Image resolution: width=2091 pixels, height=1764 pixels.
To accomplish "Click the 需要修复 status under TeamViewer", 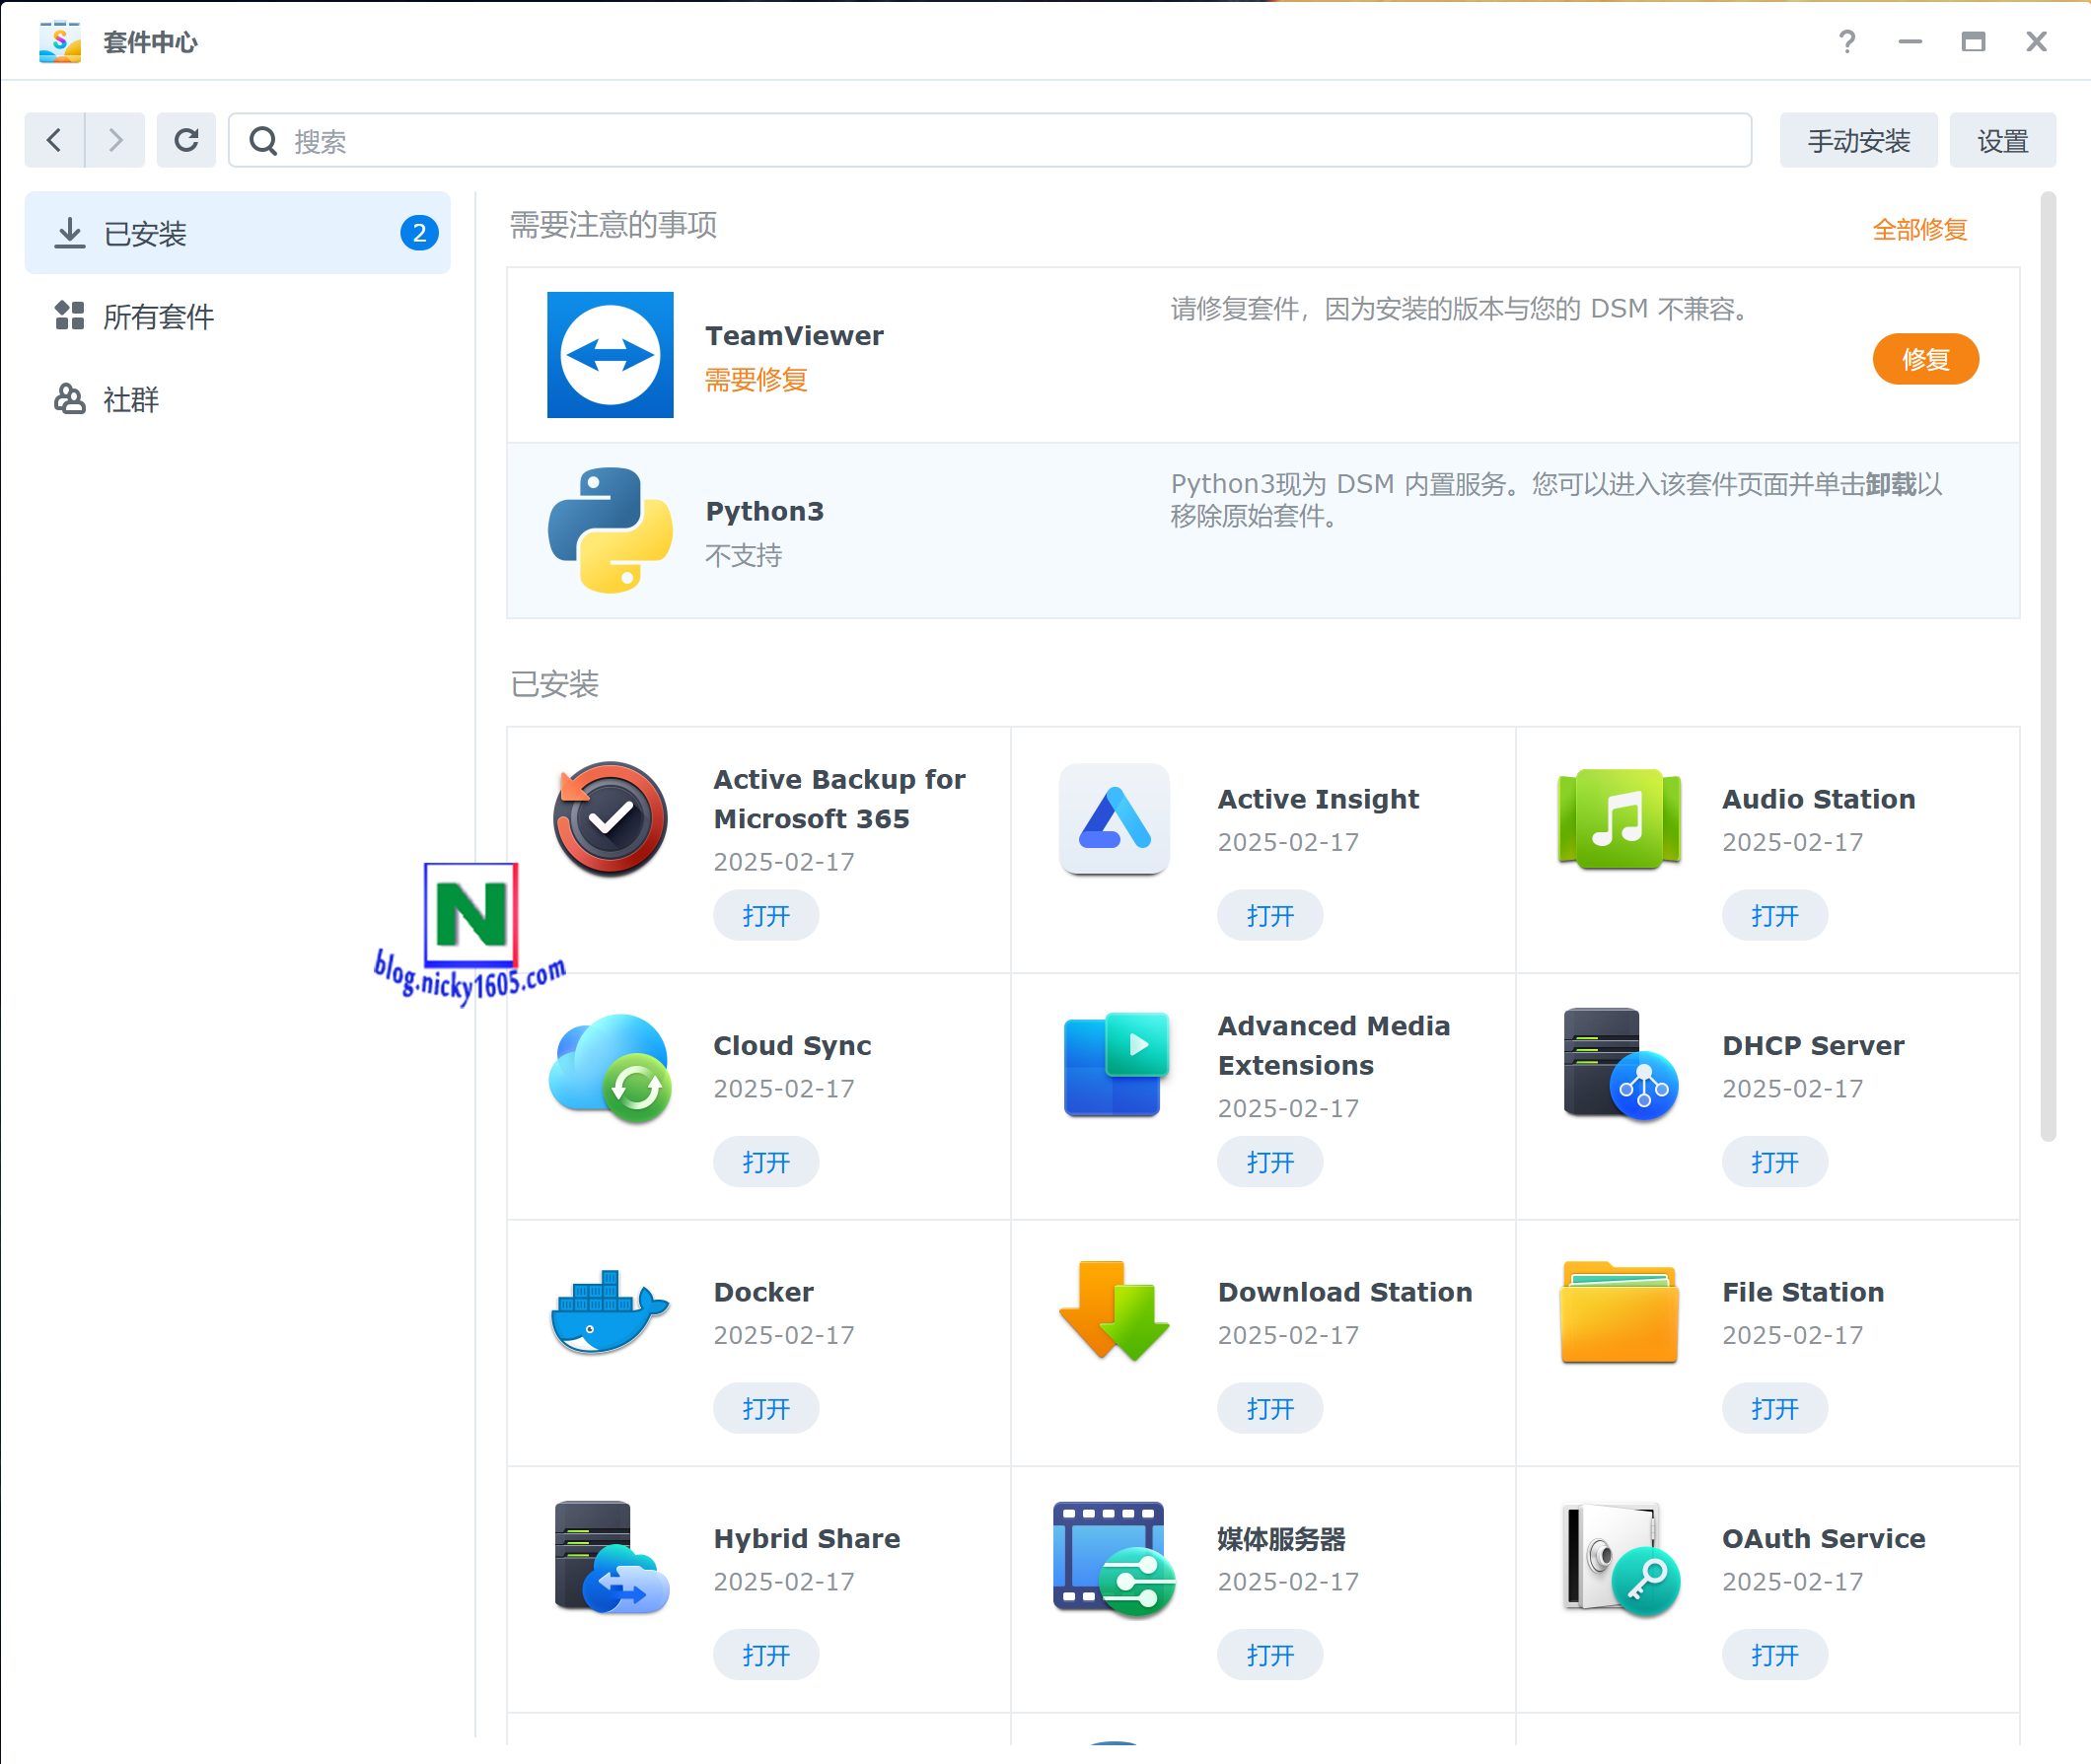I will click(757, 380).
